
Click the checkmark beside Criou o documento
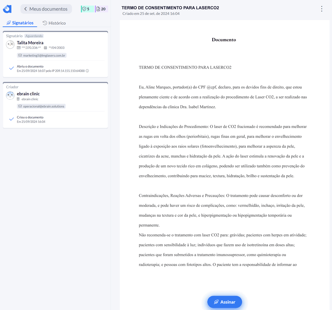pos(11,119)
